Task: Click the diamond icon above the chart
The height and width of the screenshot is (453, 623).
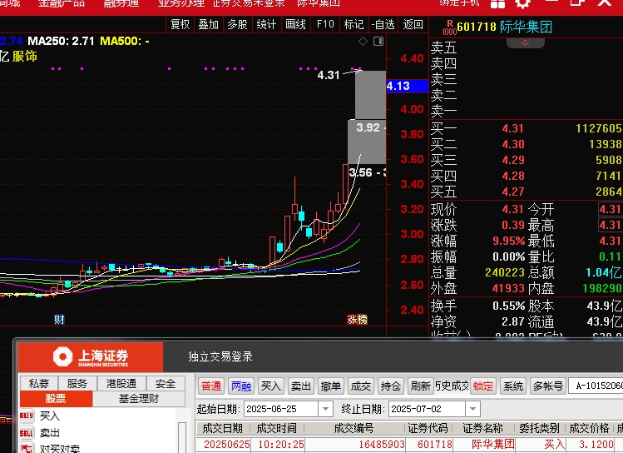Action: [363, 41]
